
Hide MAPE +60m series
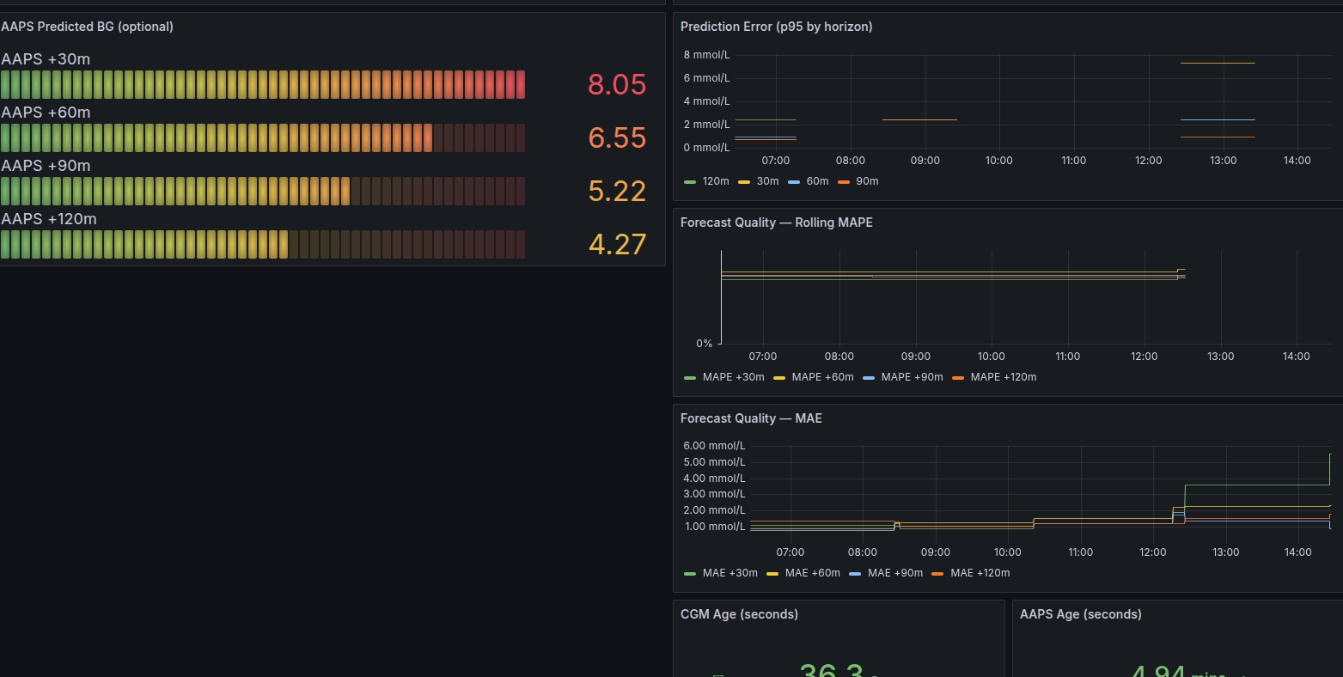[x=822, y=377]
